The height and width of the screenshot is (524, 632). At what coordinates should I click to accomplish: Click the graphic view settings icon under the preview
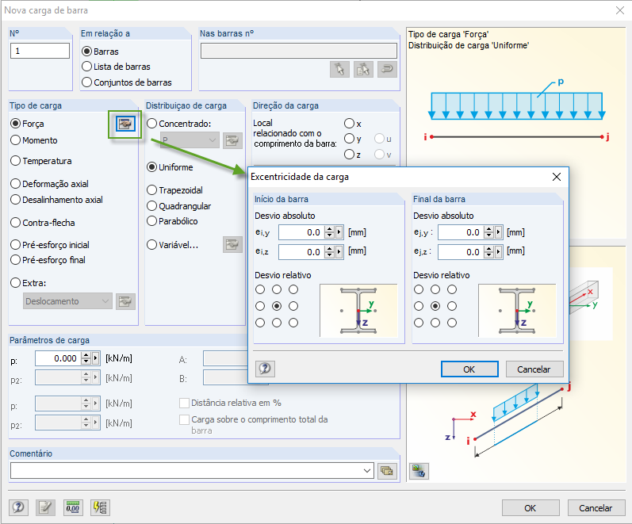(419, 471)
